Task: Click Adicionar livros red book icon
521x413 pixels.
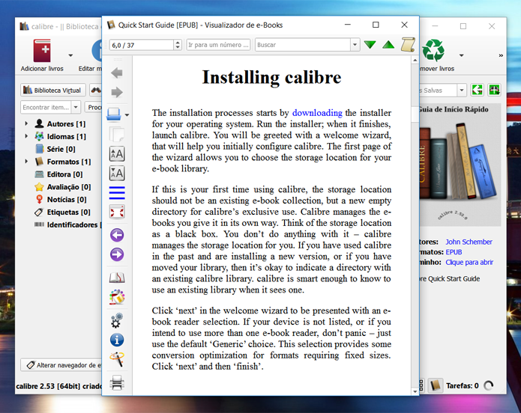Action: (42, 51)
